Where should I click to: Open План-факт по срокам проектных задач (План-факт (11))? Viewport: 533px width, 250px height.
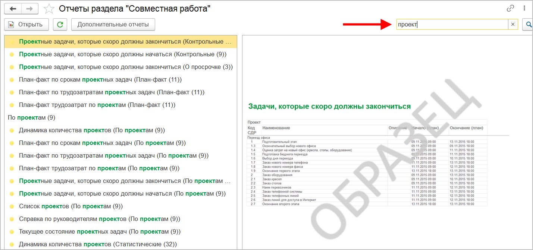(120, 80)
